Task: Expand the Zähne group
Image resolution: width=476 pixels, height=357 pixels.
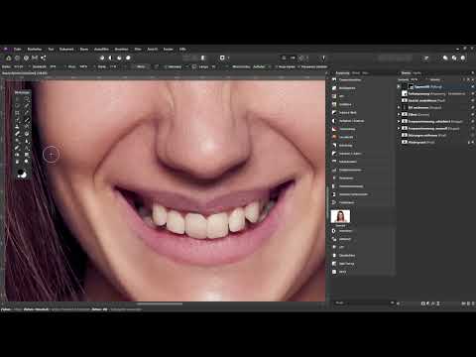Action: pyautogui.click(x=399, y=114)
